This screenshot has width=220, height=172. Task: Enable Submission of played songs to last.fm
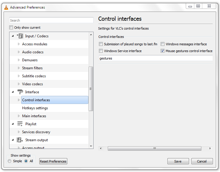pyautogui.click(x=101, y=44)
